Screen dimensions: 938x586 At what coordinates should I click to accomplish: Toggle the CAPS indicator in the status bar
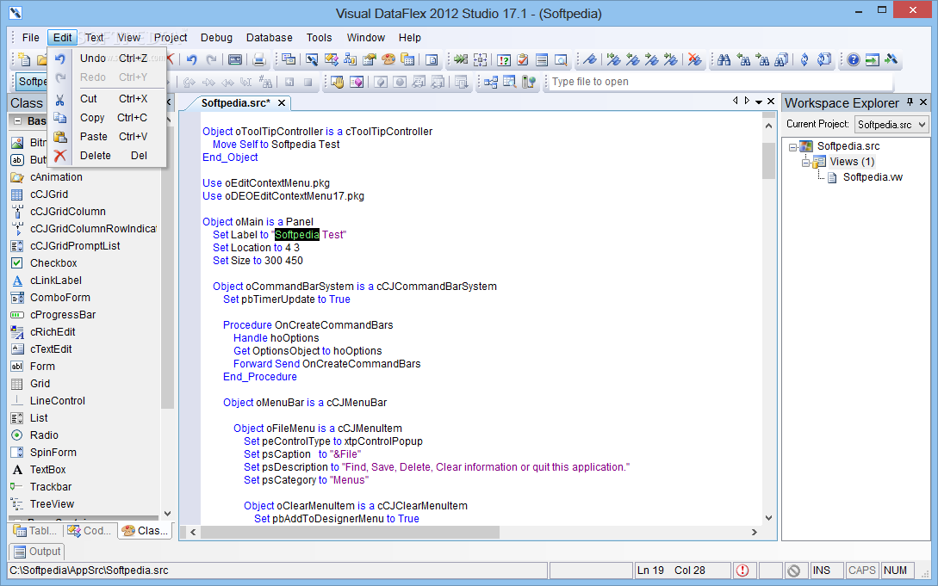pyautogui.click(x=861, y=571)
